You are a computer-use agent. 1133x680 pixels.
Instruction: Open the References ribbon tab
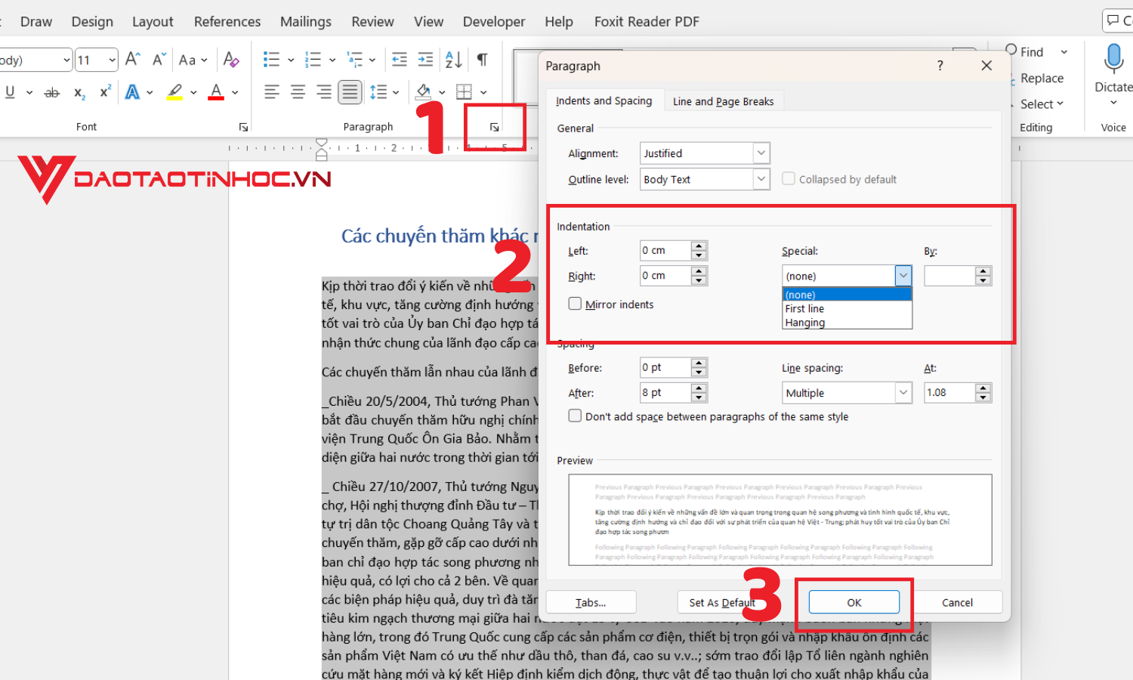click(227, 22)
